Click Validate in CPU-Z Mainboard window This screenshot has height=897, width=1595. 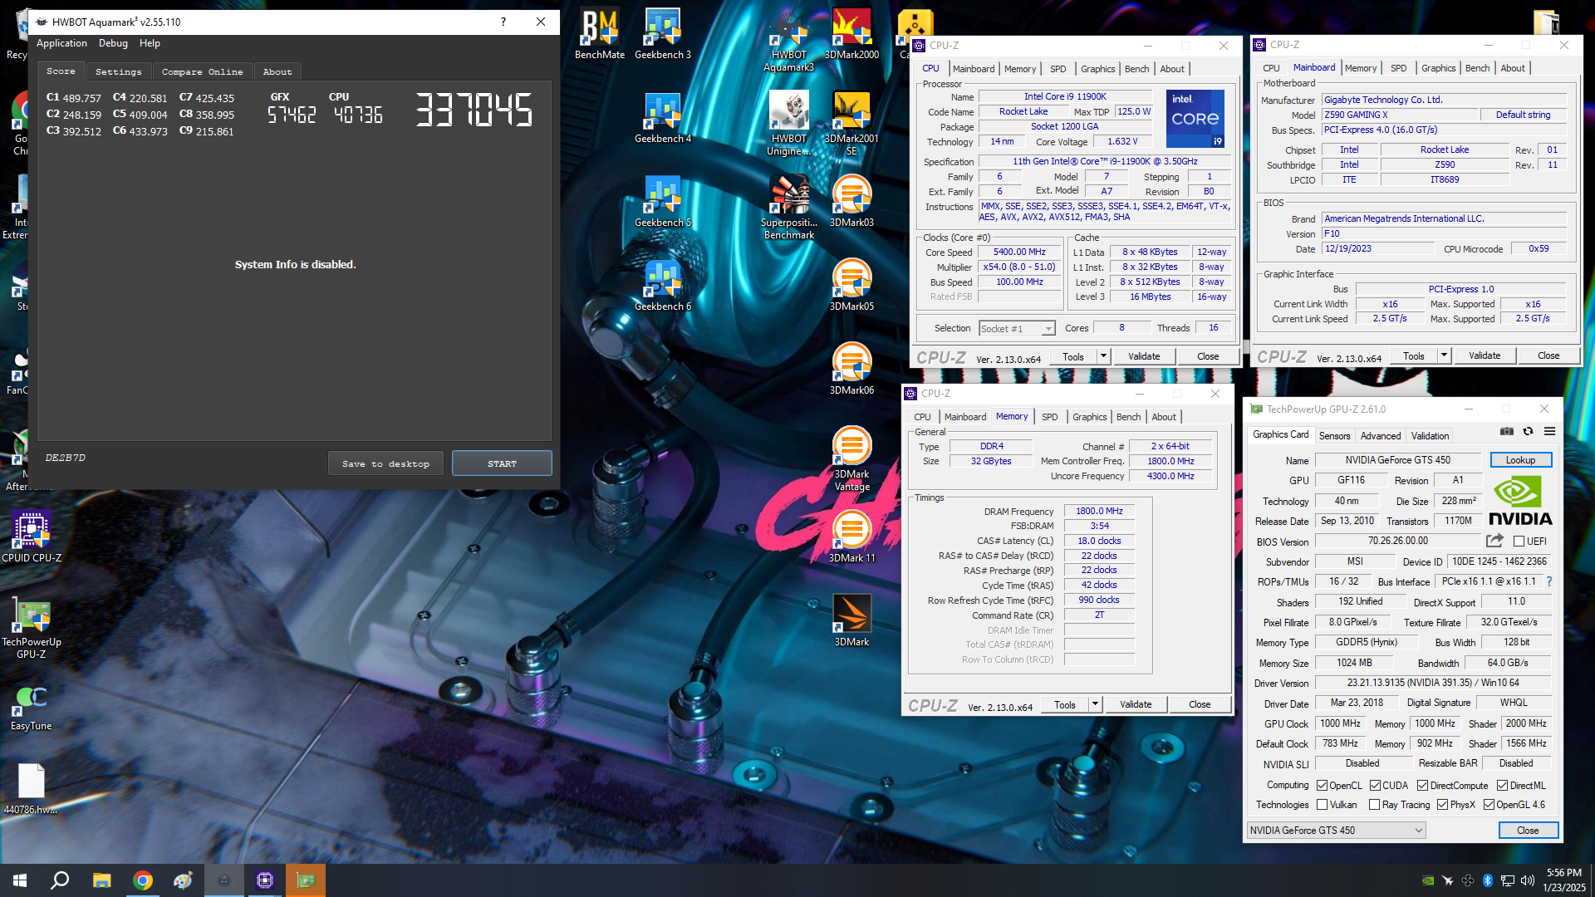(x=1485, y=355)
